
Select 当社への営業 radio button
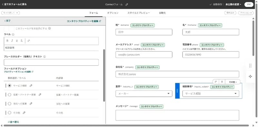(10, 104)
